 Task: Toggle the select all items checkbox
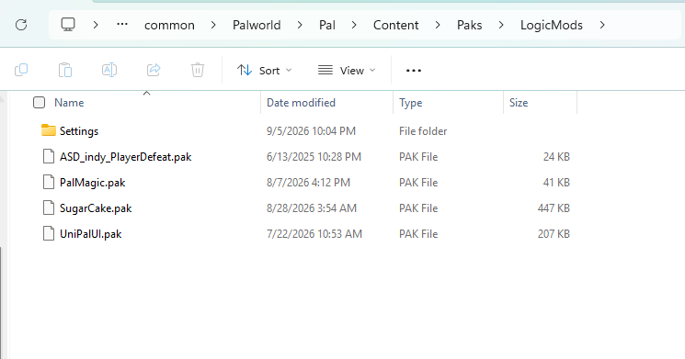39,103
